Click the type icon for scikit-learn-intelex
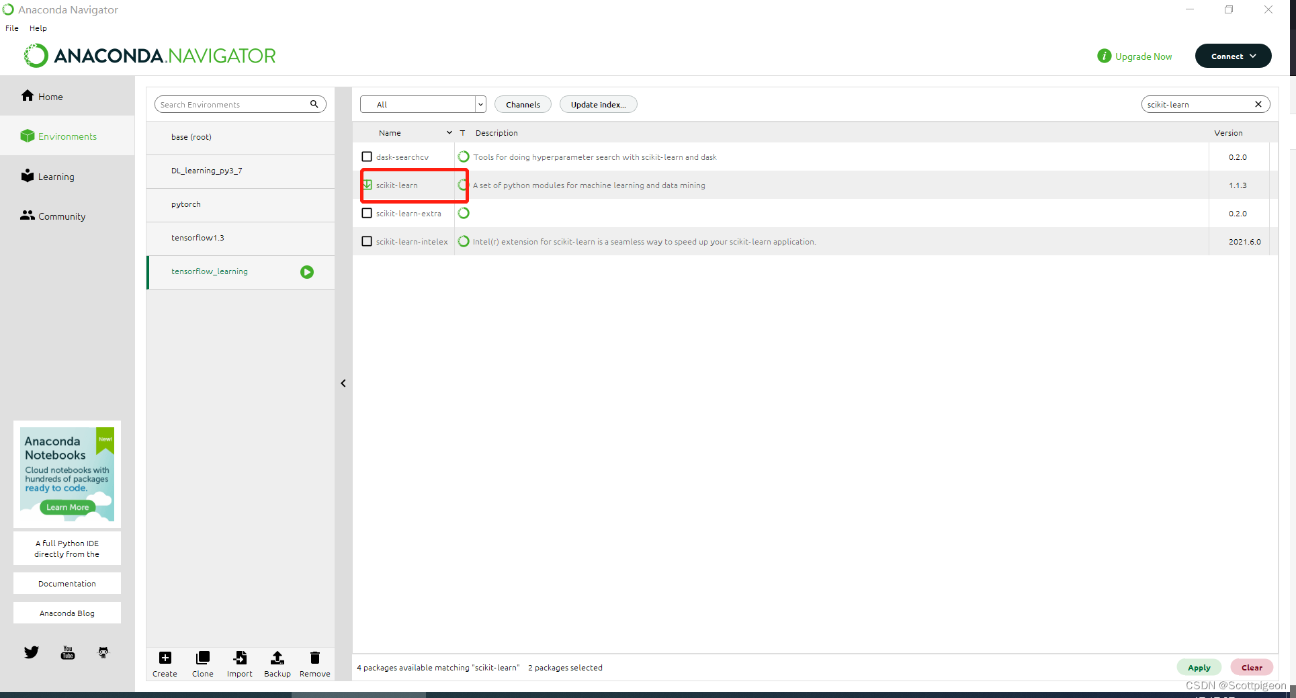Viewport: 1296px width, 698px height. (464, 241)
